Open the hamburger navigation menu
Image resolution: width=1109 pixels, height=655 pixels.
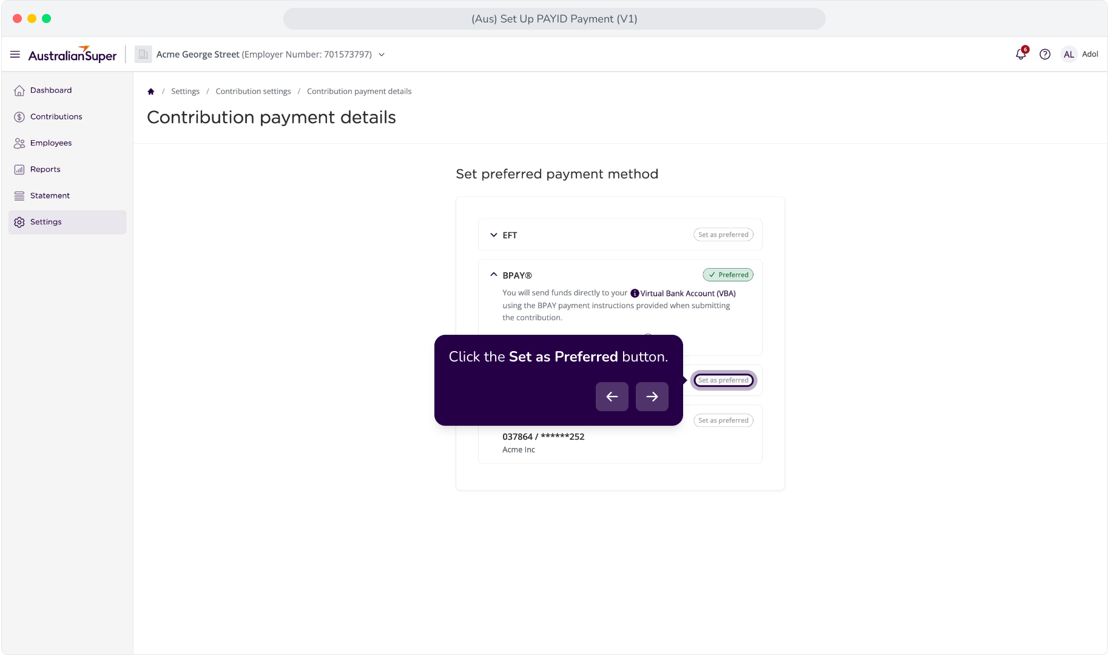[15, 55]
